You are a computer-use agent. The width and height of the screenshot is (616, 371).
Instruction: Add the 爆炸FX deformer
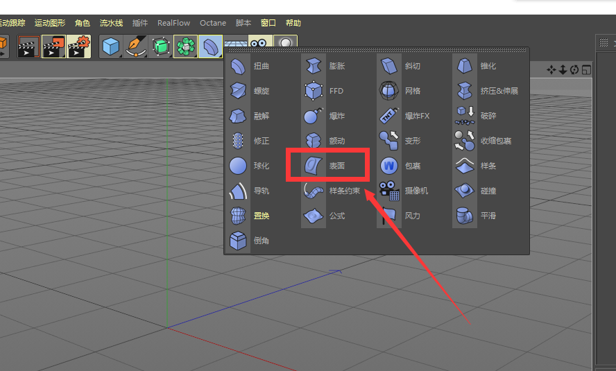404,116
